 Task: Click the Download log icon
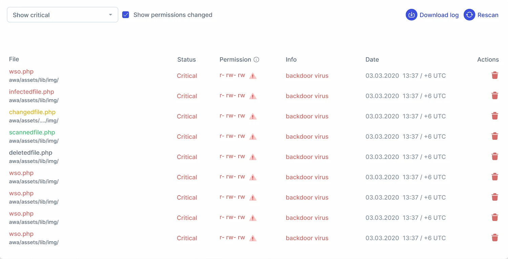[411, 15]
